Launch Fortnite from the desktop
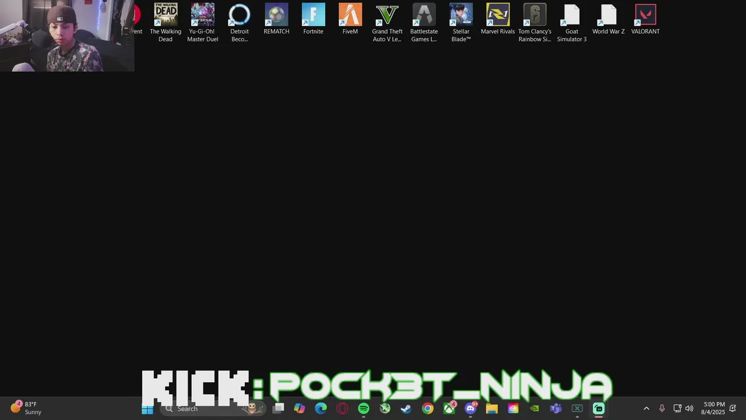The height and width of the screenshot is (420, 746). [313, 19]
